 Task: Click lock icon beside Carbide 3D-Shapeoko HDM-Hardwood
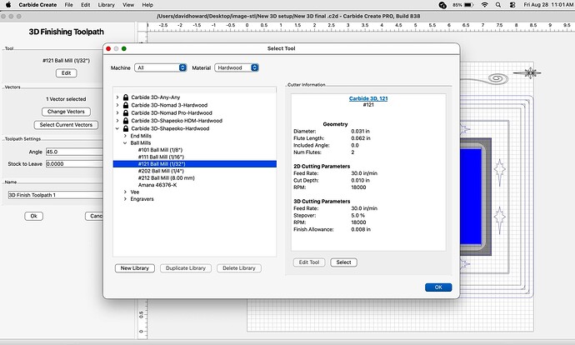[126, 120]
